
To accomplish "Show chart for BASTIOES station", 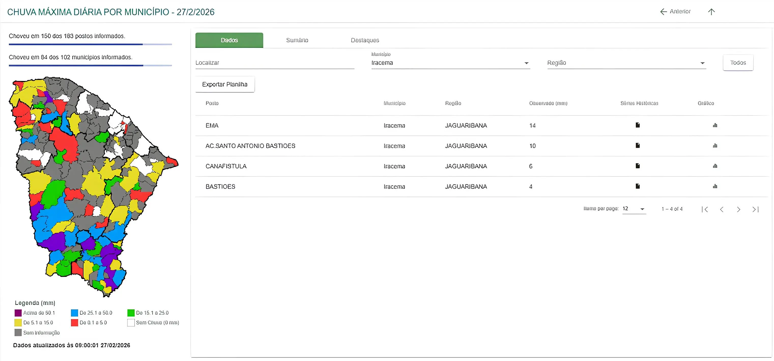I will coord(715,186).
